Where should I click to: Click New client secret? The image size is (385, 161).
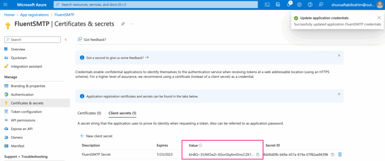click(96, 136)
